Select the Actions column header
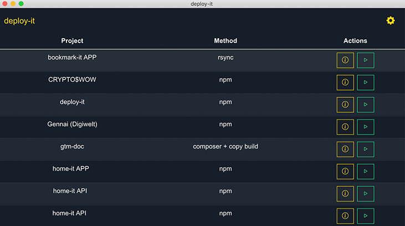The height and width of the screenshot is (226, 405). click(x=355, y=41)
